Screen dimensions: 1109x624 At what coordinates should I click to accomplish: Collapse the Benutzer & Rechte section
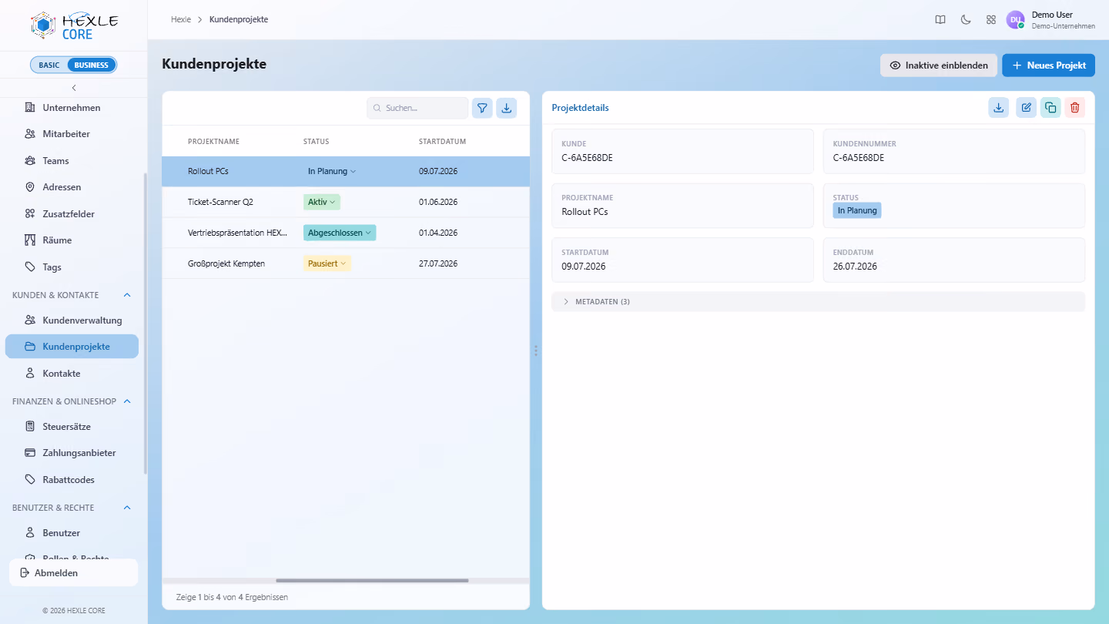point(127,508)
